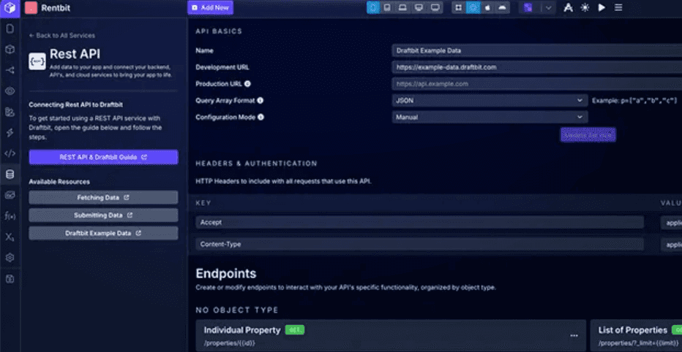The width and height of the screenshot is (682, 352).
Task: Select the Android platform icon
Action: click(503, 8)
